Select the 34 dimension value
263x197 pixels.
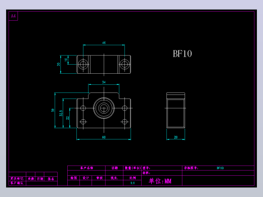104,82
